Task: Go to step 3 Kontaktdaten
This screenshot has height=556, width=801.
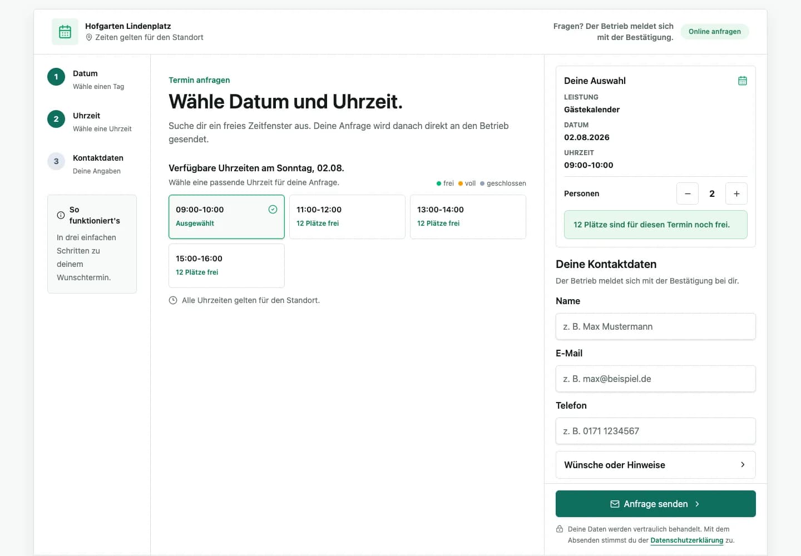Action: pos(92,163)
